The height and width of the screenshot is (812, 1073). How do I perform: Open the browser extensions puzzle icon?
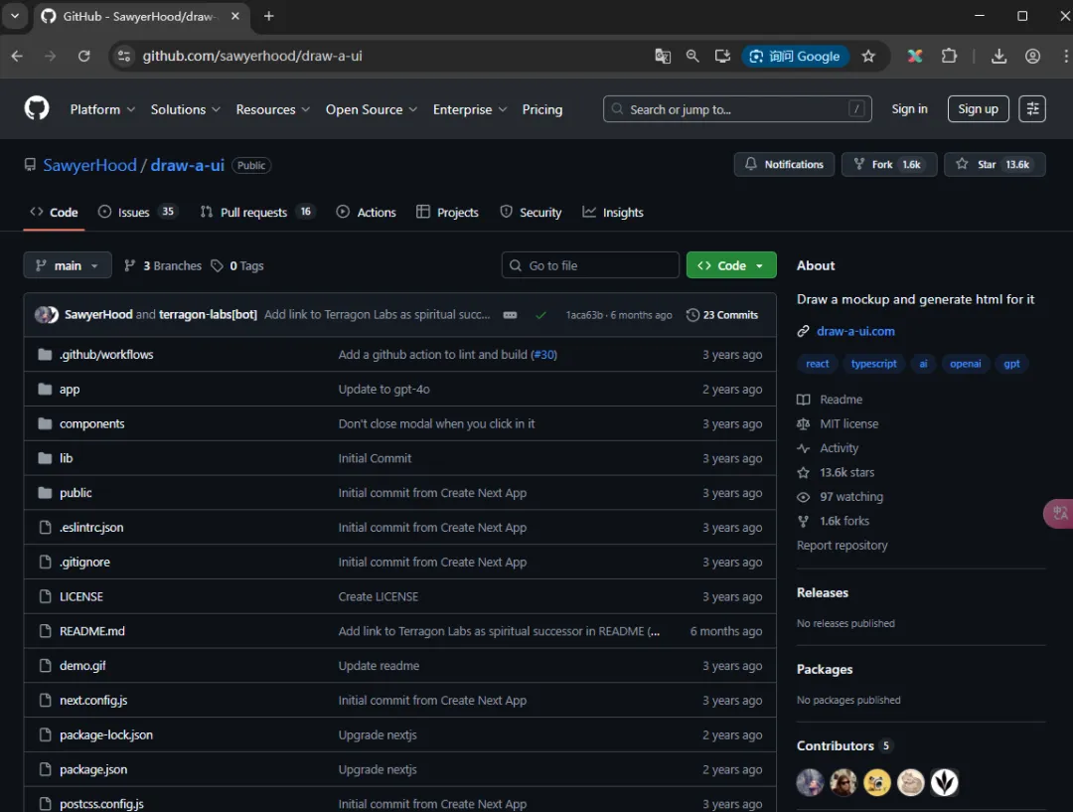click(x=949, y=56)
